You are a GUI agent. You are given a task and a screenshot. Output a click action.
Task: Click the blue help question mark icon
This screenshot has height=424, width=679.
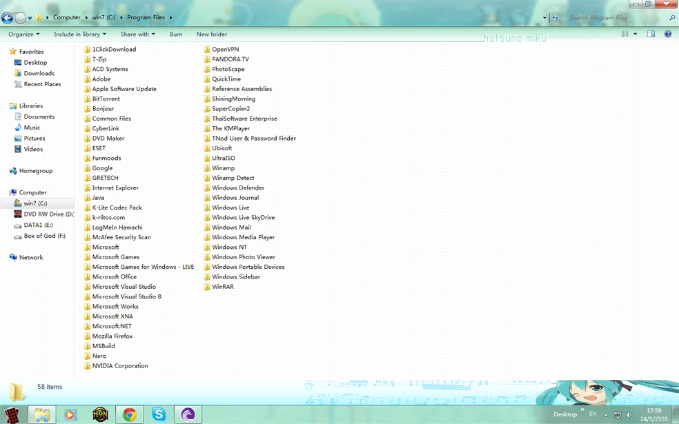pyautogui.click(x=667, y=34)
